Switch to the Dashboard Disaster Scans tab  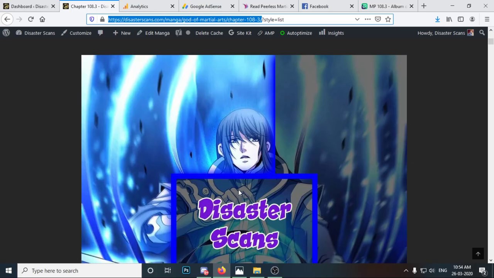tap(30, 6)
